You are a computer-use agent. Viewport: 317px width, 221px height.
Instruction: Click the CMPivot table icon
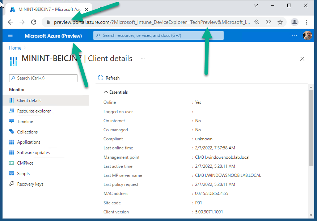click(x=12, y=163)
